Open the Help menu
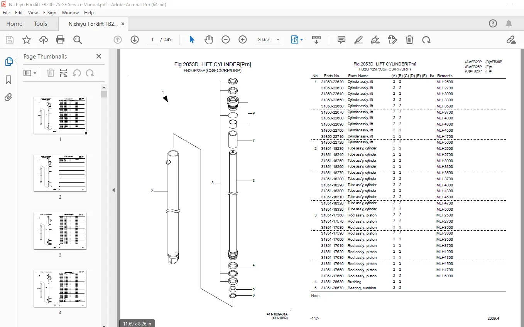Screen dimensions: 524x327 pyautogui.click(x=89, y=13)
